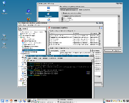Select Диспетчер сеансов in the tree
The height and width of the screenshot is (103, 129).
click(x=30, y=41)
